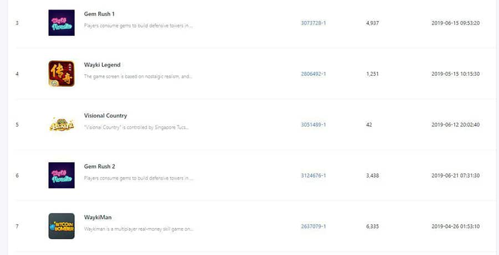Click the Wayki Legend game icon
The height and width of the screenshot is (255, 499).
[x=62, y=74]
